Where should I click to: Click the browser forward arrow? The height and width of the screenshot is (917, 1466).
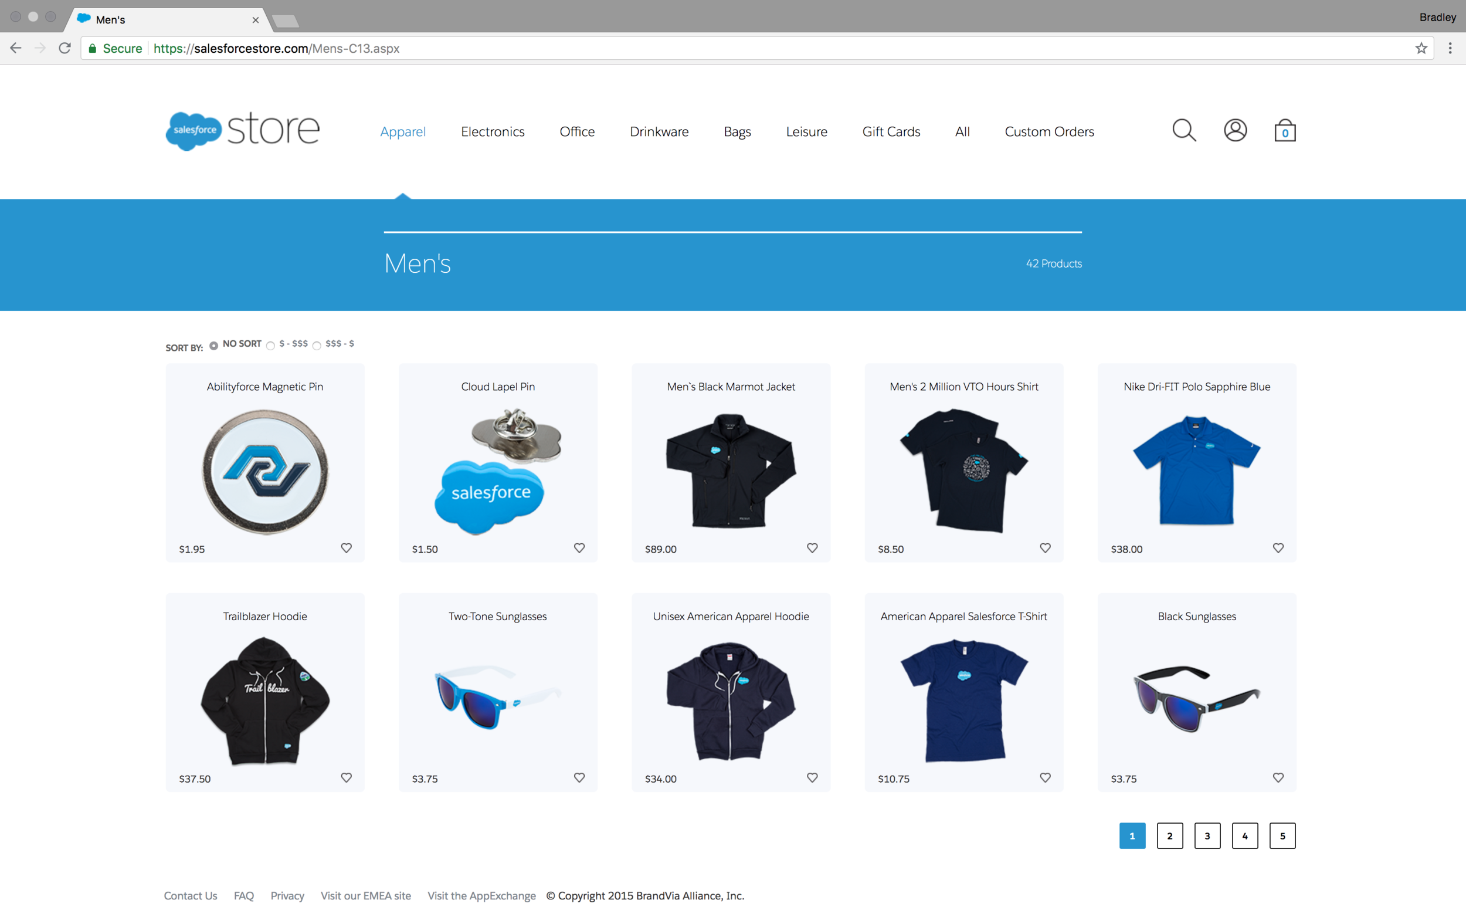coord(40,48)
